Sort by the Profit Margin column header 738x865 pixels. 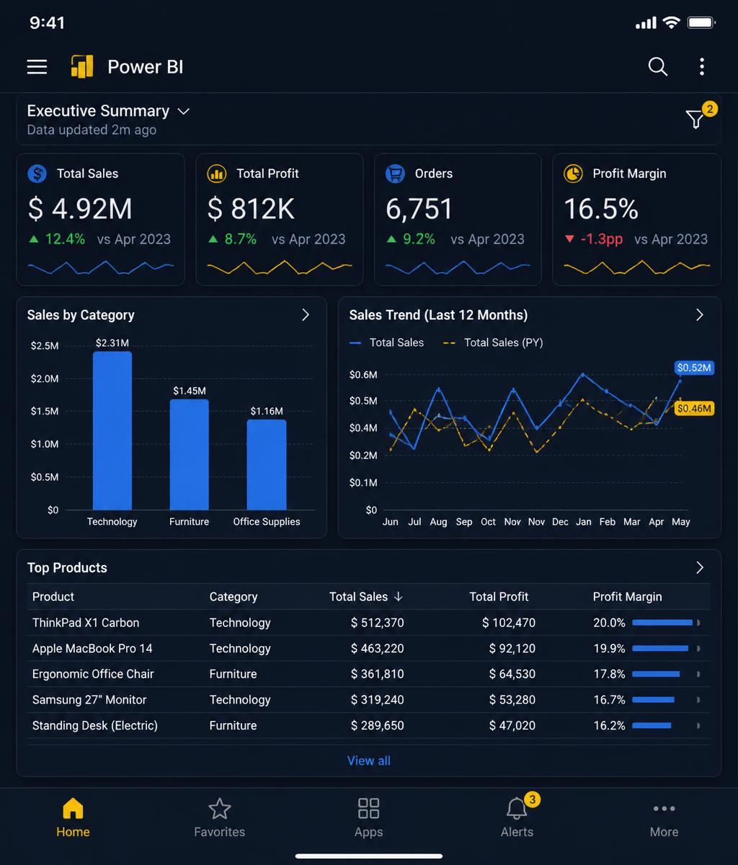pyautogui.click(x=627, y=597)
